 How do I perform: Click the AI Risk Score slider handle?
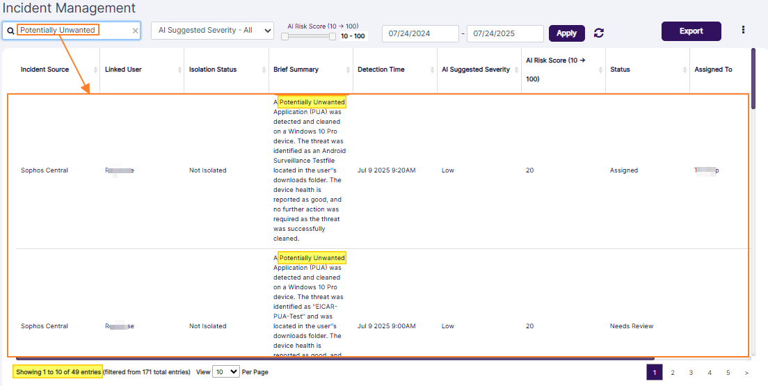point(285,37)
